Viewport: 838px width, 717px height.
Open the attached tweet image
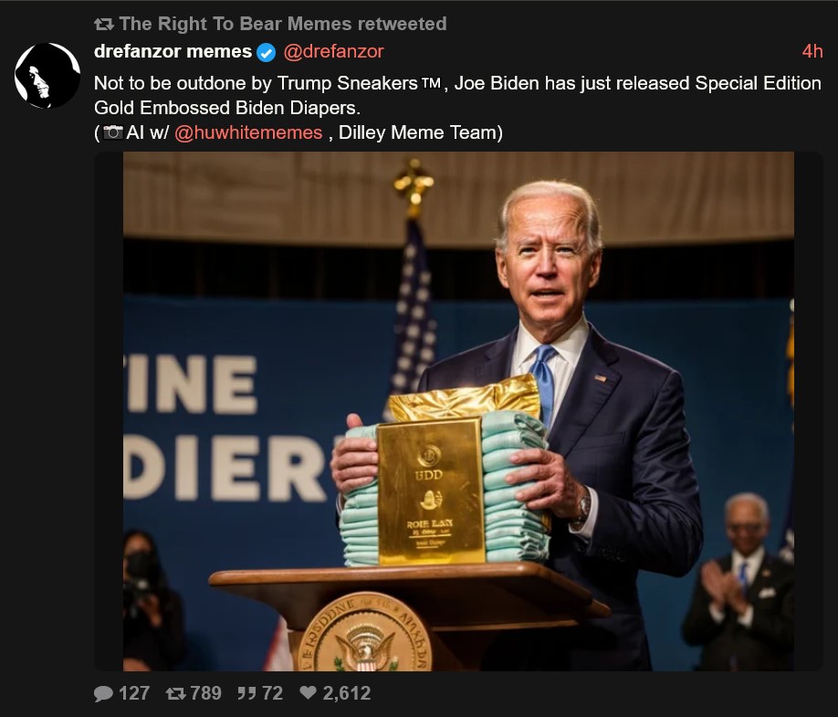click(x=458, y=411)
